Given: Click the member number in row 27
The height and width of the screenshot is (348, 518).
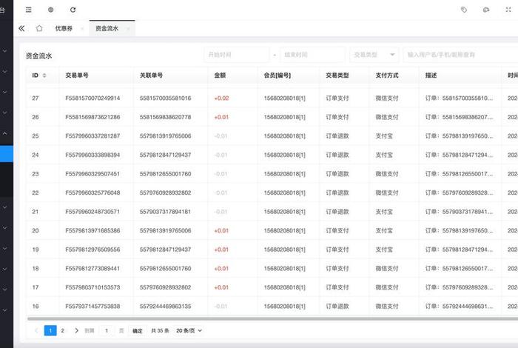Looking at the screenshot, I should click(x=284, y=98).
